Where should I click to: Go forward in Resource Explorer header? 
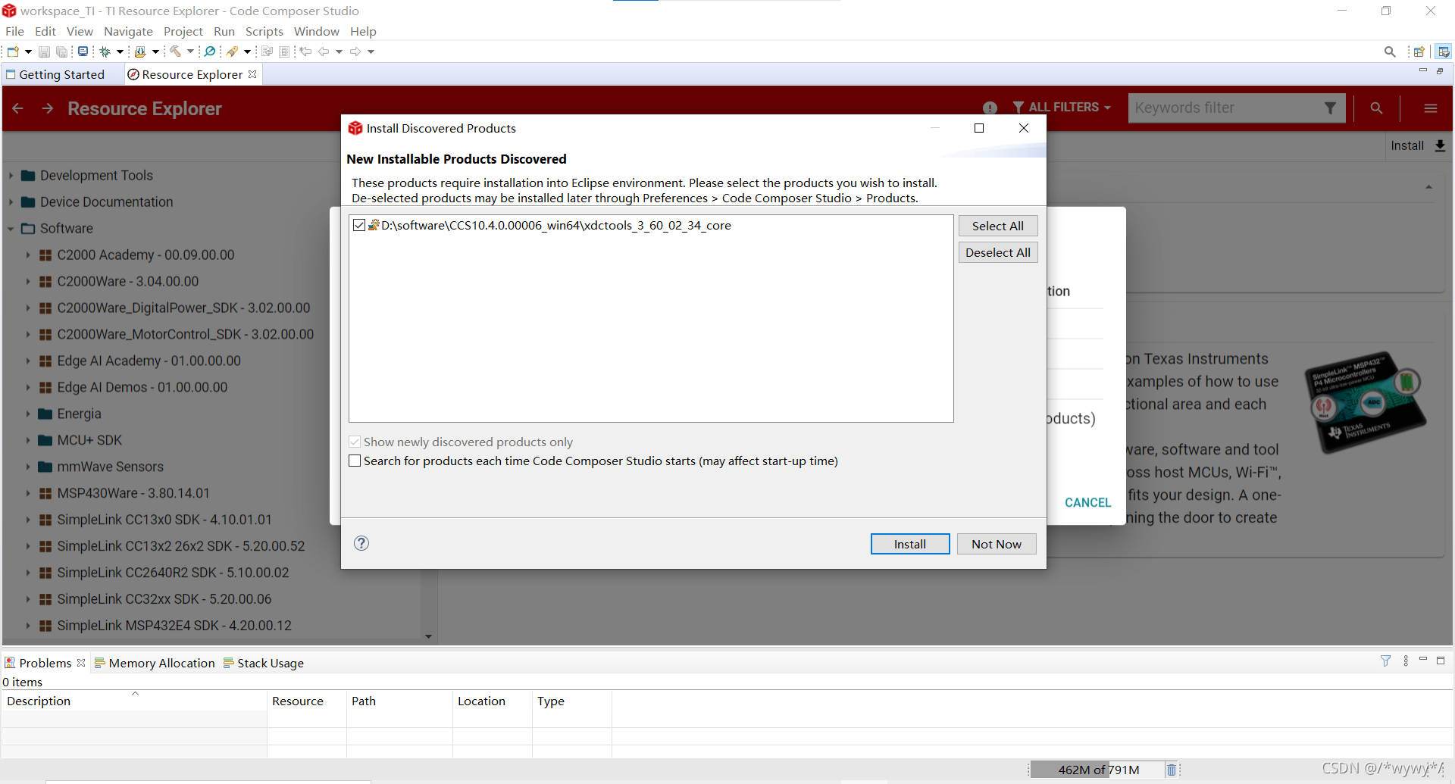click(x=48, y=108)
